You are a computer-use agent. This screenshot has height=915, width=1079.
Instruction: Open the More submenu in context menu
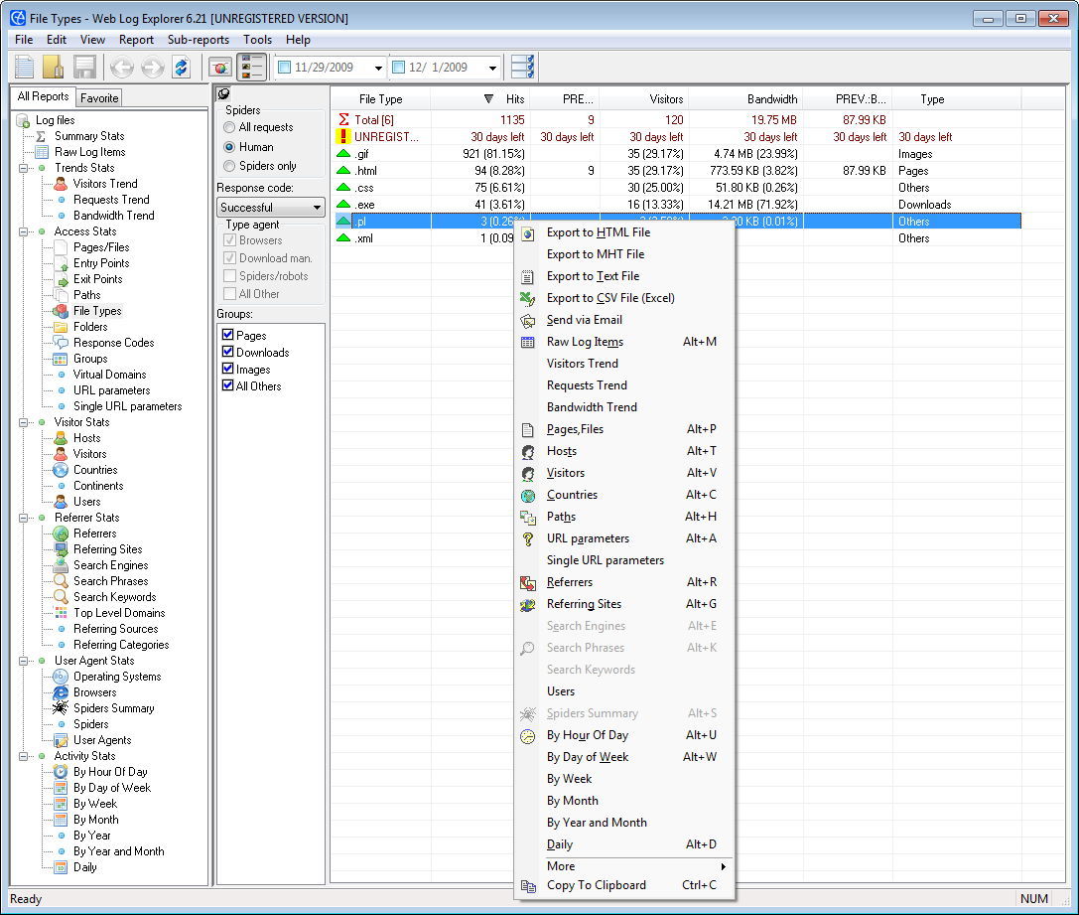pyautogui.click(x=624, y=866)
